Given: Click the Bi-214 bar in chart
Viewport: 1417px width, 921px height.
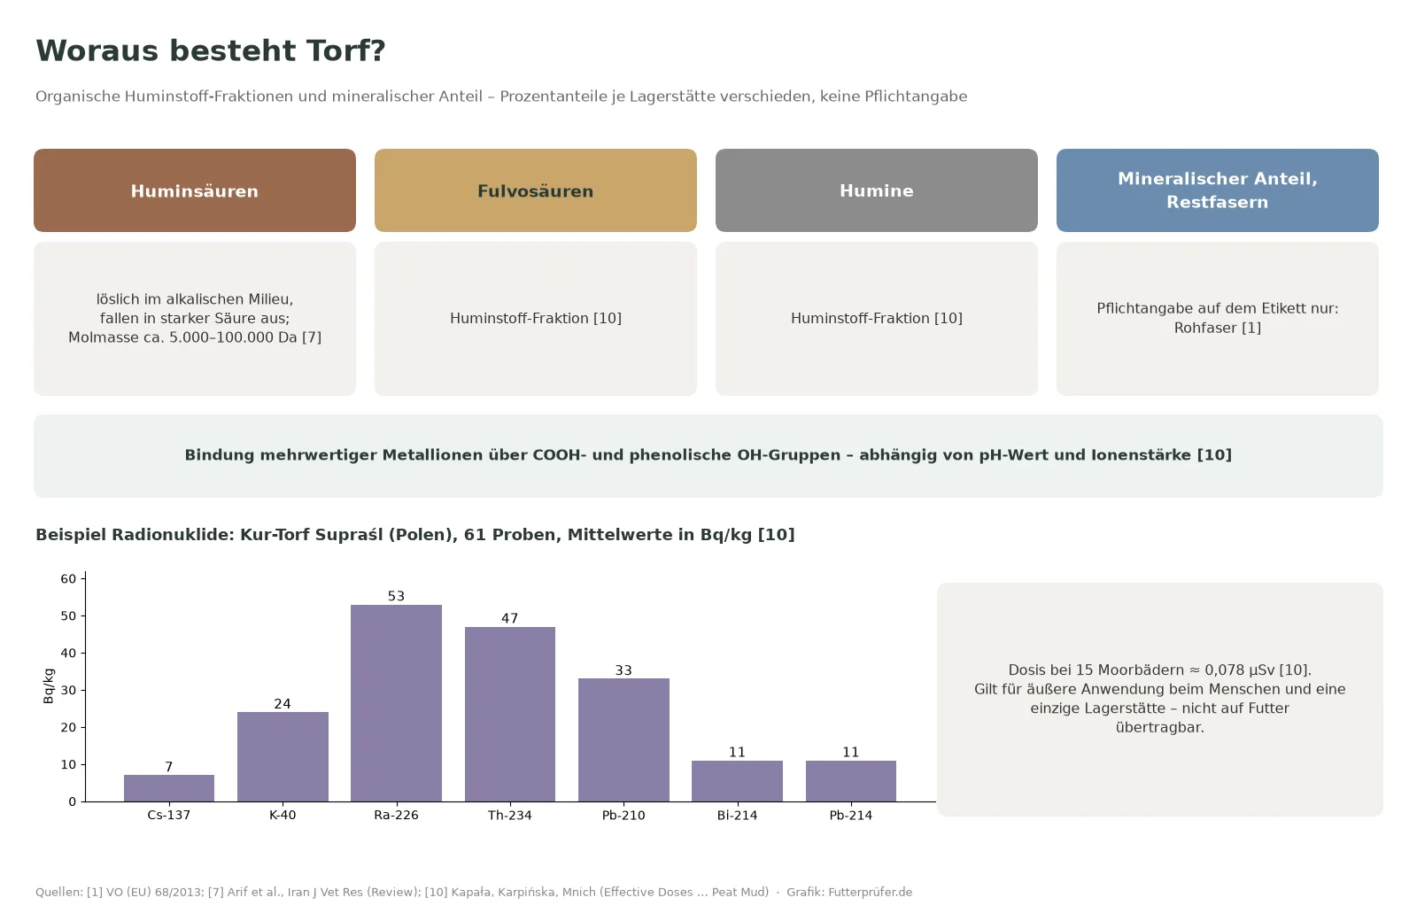Looking at the screenshot, I should coord(737,781).
